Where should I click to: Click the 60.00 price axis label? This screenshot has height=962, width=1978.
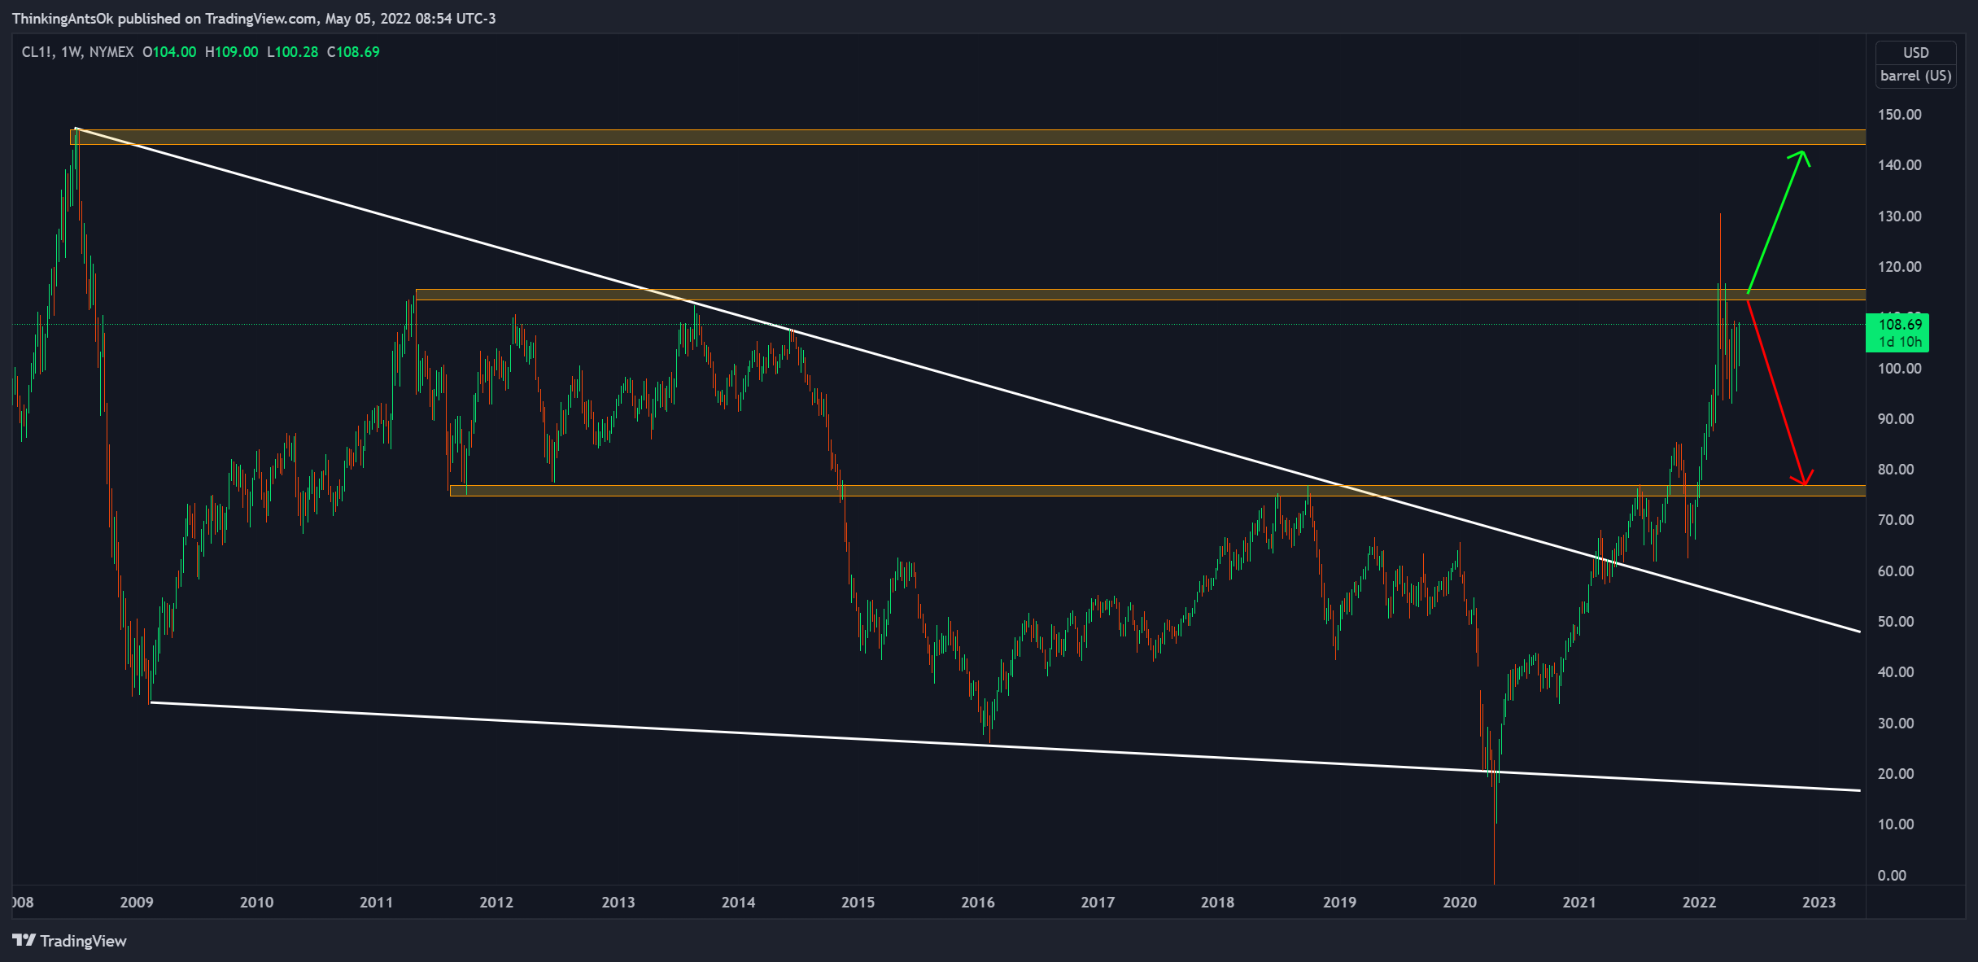click(1896, 571)
